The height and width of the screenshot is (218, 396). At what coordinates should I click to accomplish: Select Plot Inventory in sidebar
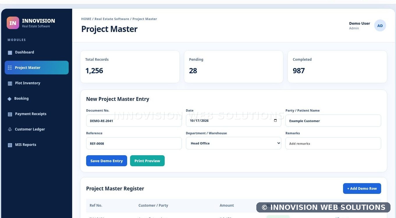tap(37, 83)
